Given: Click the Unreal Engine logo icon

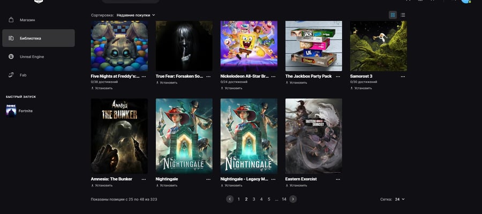Looking at the screenshot, I should (x=11, y=57).
